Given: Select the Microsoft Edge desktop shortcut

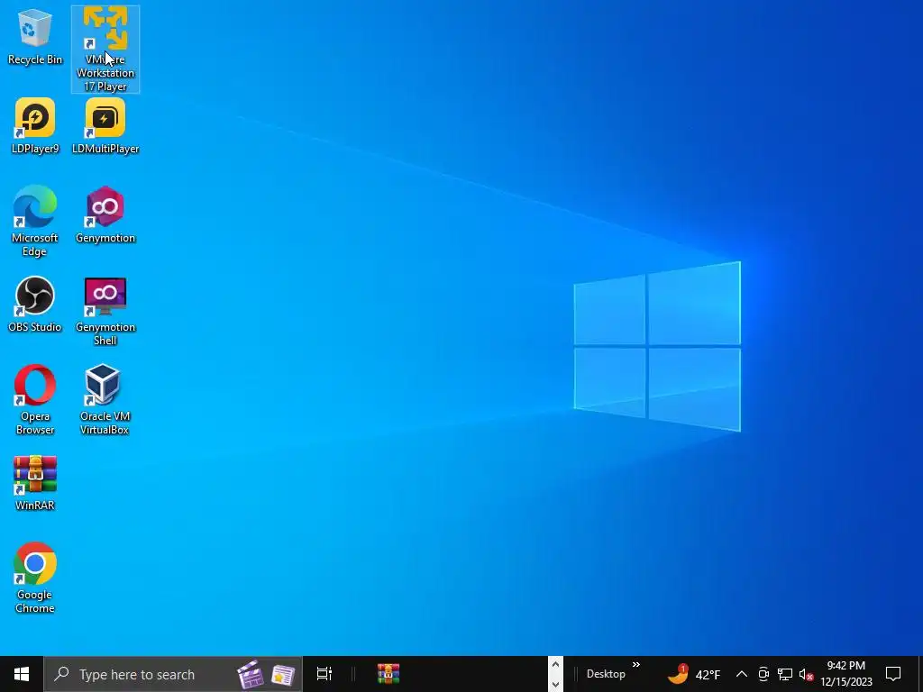Looking at the screenshot, I should pyautogui.click(x=35, y=222).
